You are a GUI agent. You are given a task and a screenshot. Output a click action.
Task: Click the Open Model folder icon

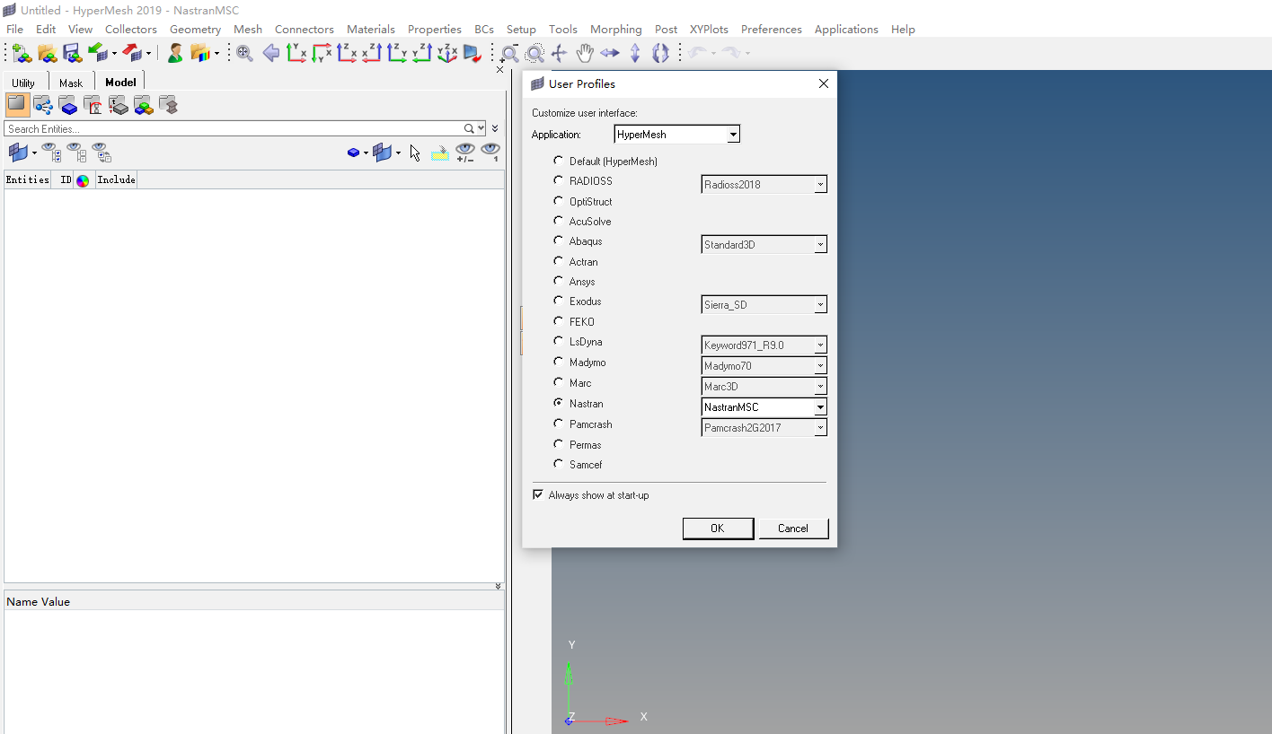[48, 54]
